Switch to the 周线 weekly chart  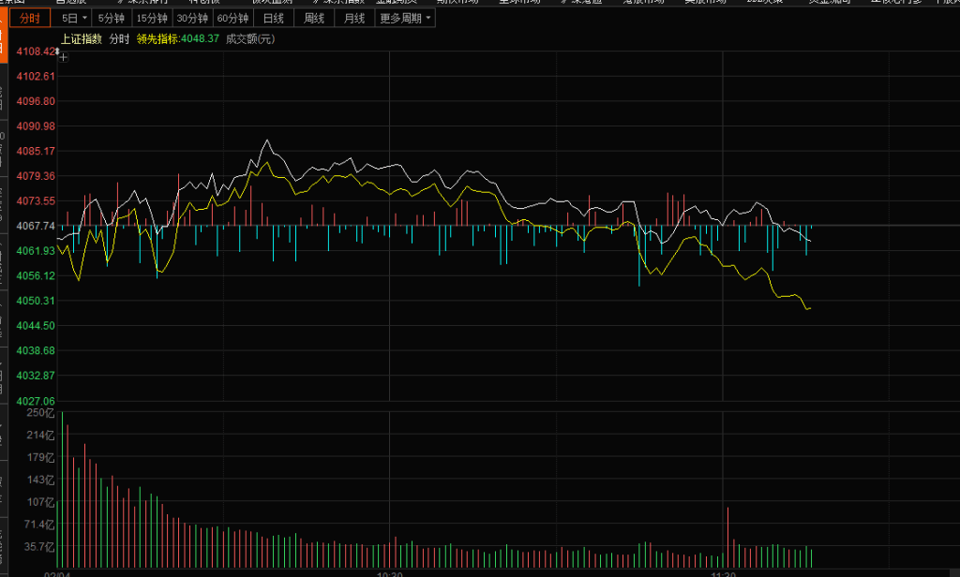(313, 18)
